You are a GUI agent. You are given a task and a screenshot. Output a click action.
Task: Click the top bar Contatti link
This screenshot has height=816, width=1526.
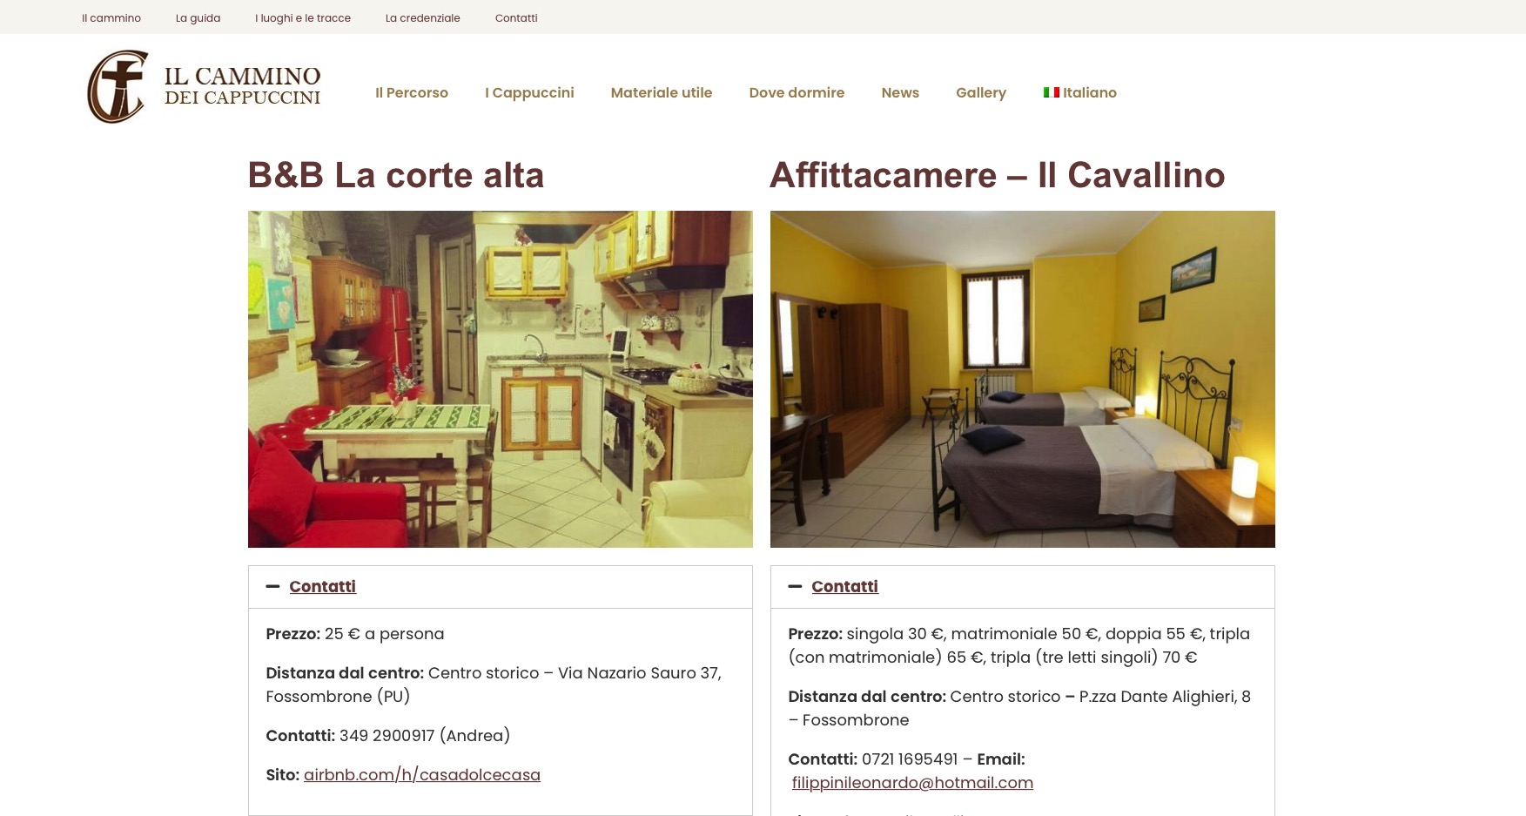click(516, 17)
